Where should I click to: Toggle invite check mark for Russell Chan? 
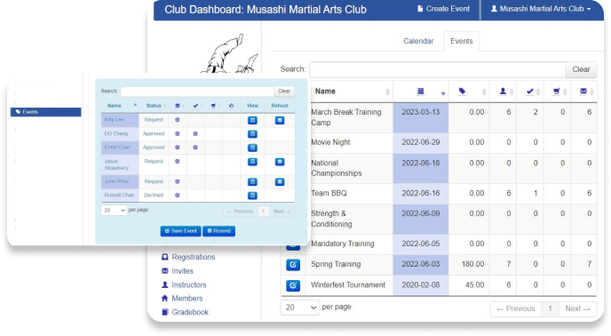click(178, 196)
